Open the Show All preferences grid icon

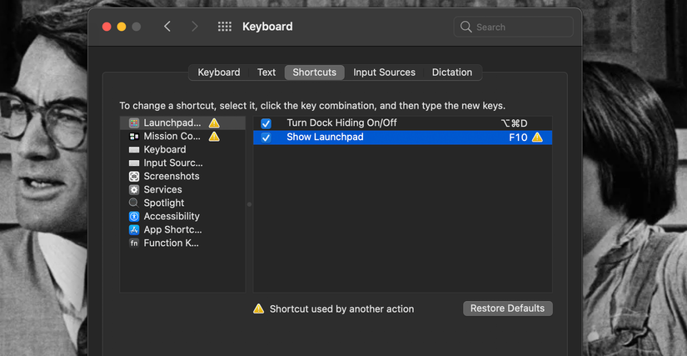point(225,27)
